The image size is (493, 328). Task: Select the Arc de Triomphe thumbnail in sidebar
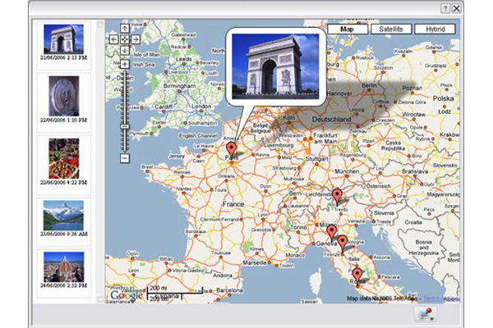(64, 39)
